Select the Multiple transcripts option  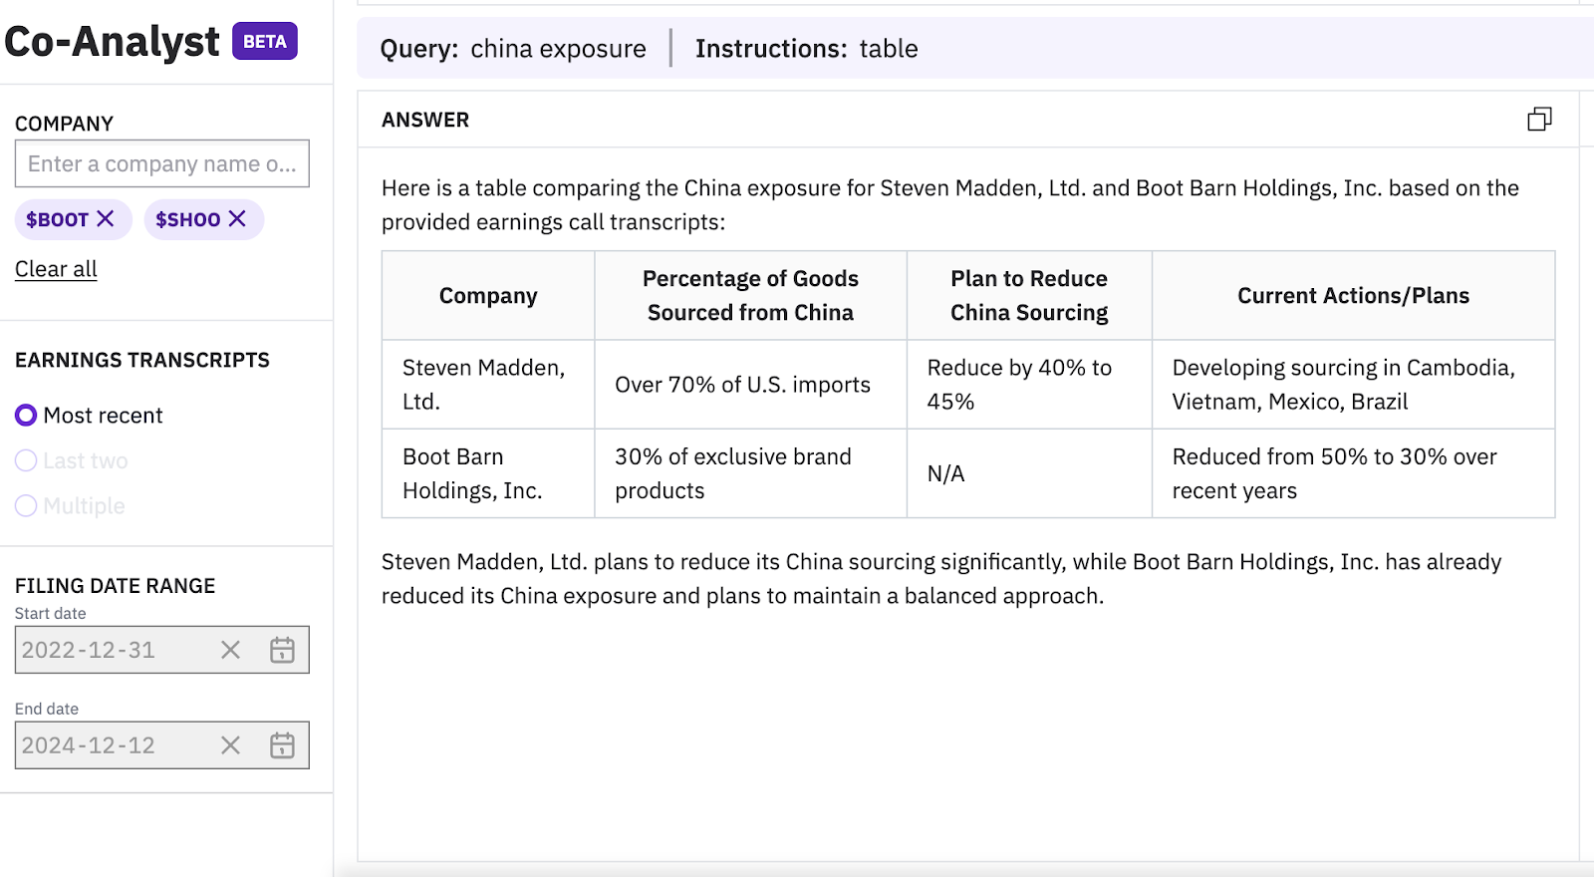pyautogui.click(x=27, y=506)
